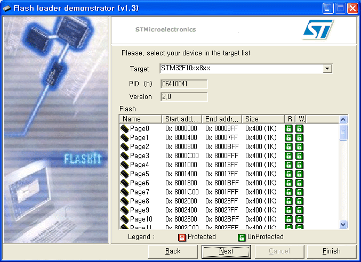Close the Flash loader demonstrator window
The image size is (361, 262).
352,9
